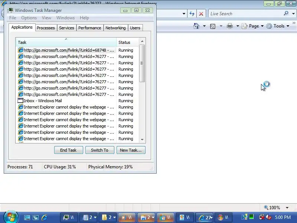This screenshot has height=223, width=297.
Task: Click the green CPU meter tray icon
Action: tap(251, 217)
